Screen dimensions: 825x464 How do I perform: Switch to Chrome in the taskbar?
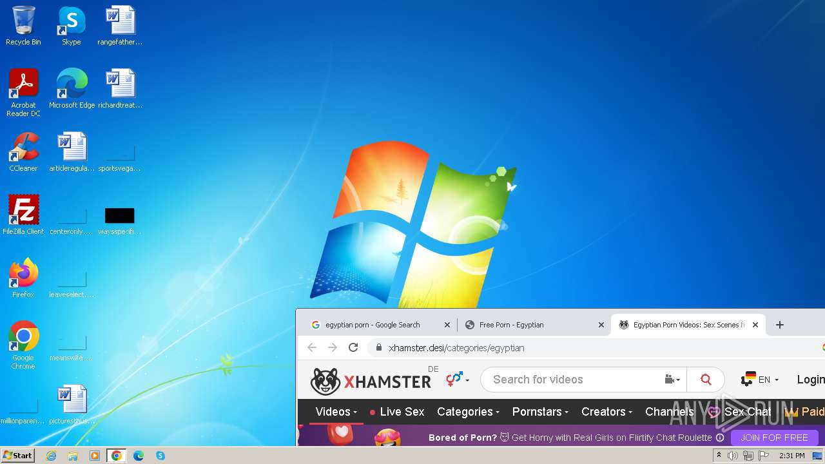point(117,456)
